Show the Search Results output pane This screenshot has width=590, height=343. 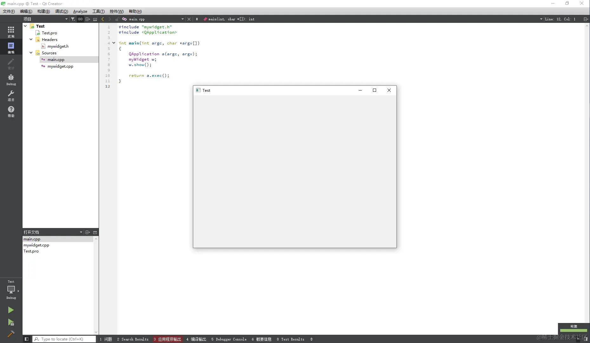[133, 339]
